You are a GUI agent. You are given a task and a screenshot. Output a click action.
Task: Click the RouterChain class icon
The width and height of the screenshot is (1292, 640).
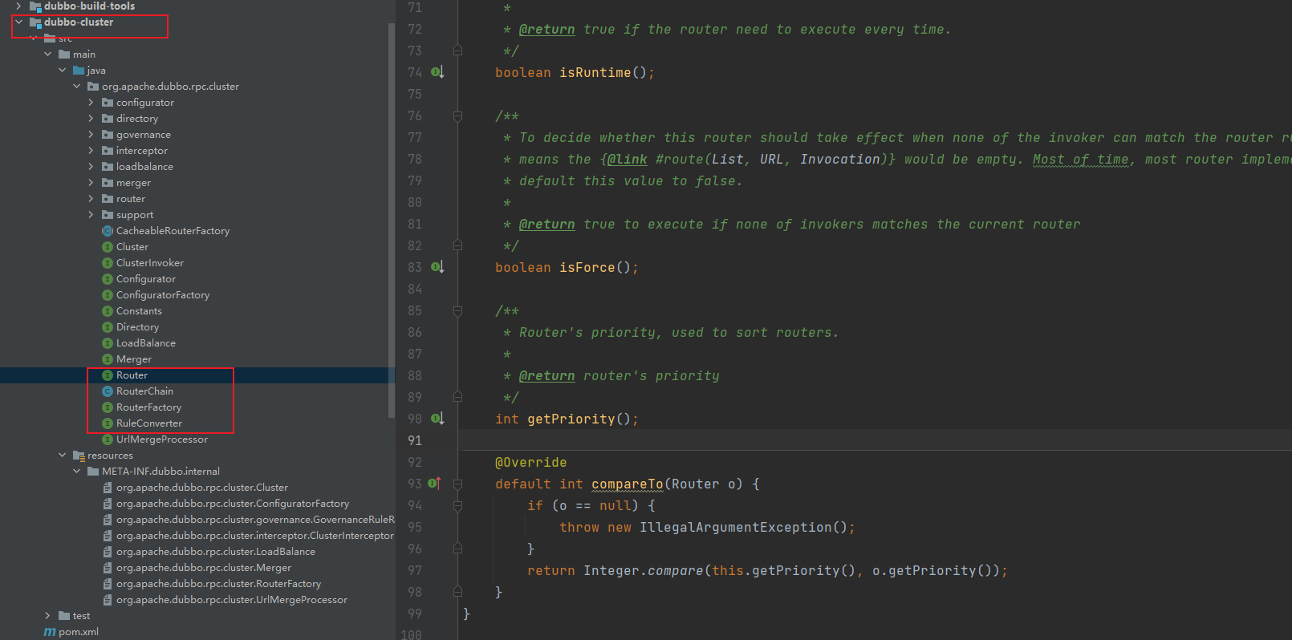(x=108, y=391)
